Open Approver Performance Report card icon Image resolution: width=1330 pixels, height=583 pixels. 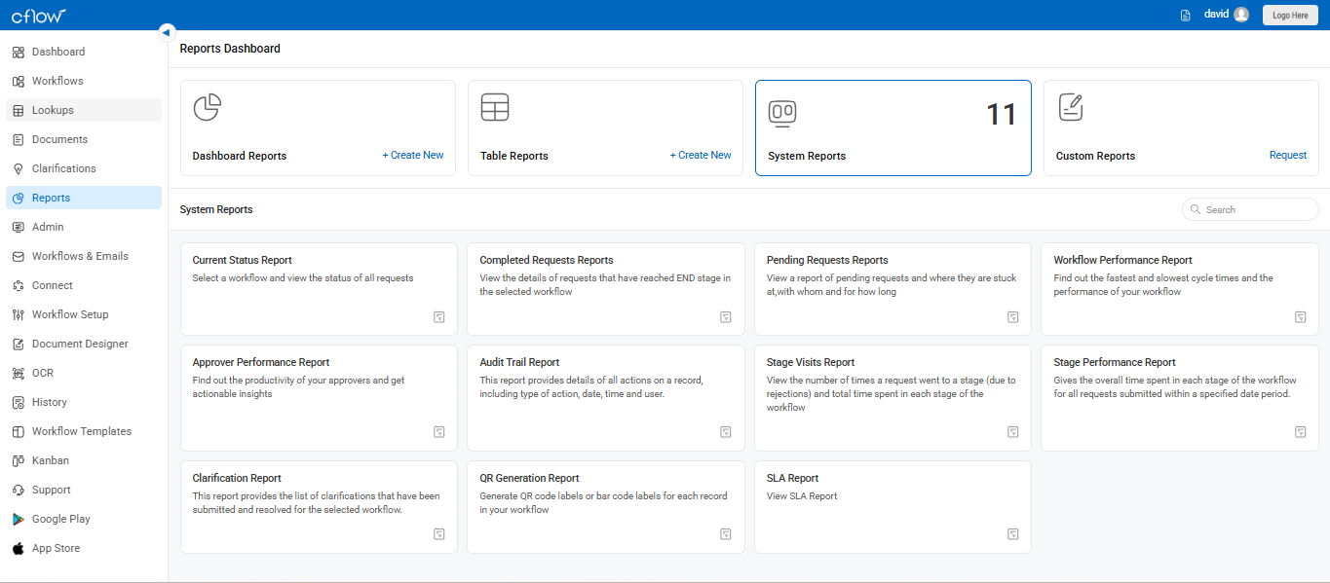439,432
